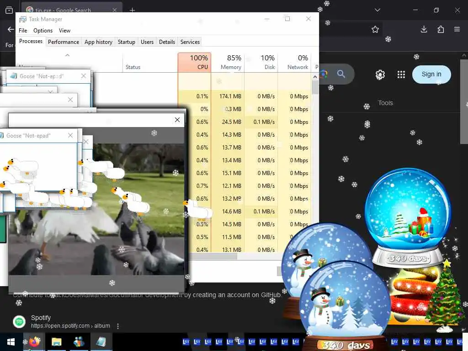The width and height of the screenshot is (468, 351).
Task: Open the Spotify search result
Action: click(41, 318)
